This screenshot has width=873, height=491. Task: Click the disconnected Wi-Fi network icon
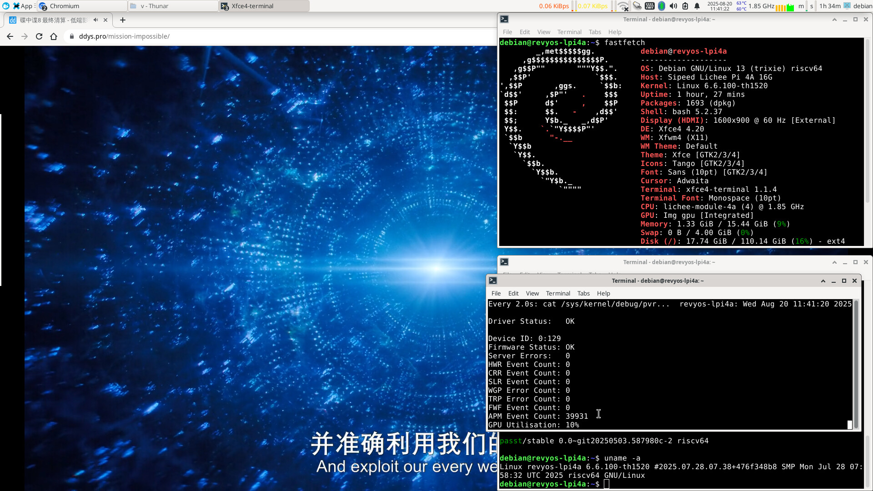[x=624, y=6]
